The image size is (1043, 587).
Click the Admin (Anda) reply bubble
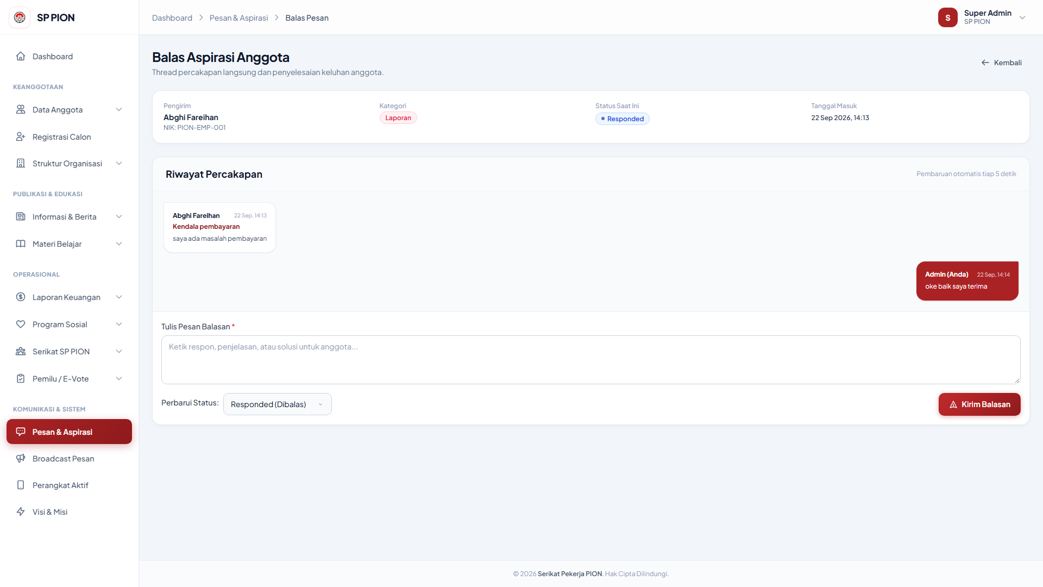(967, 281)
